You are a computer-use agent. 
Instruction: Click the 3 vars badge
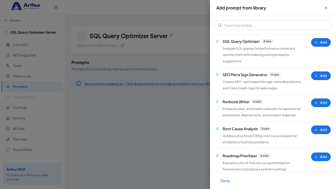pyautogui.click(x=267, y=41)
